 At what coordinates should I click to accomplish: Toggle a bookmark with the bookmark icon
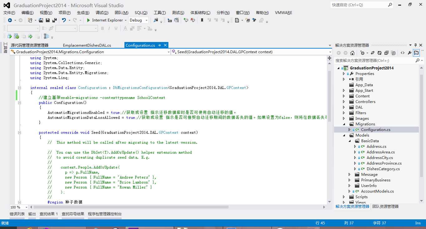(202, 20)
